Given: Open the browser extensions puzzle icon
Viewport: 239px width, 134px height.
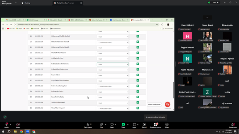Looking at the screenshot, I should [162, 25].
